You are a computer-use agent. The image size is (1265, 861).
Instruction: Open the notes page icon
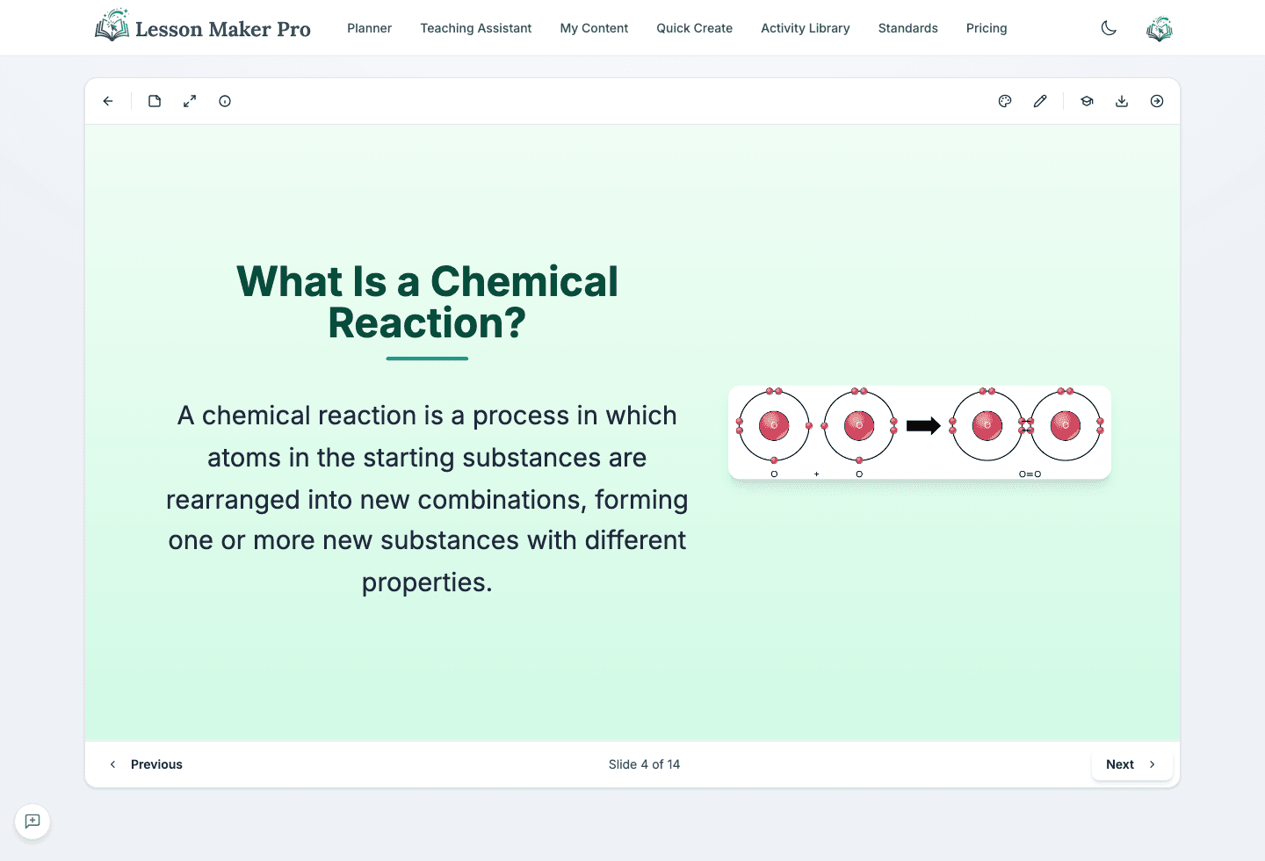(155, 101)
